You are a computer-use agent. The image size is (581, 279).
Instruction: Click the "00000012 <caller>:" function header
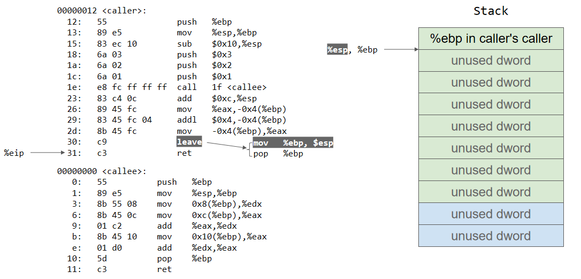click(102, 11)
